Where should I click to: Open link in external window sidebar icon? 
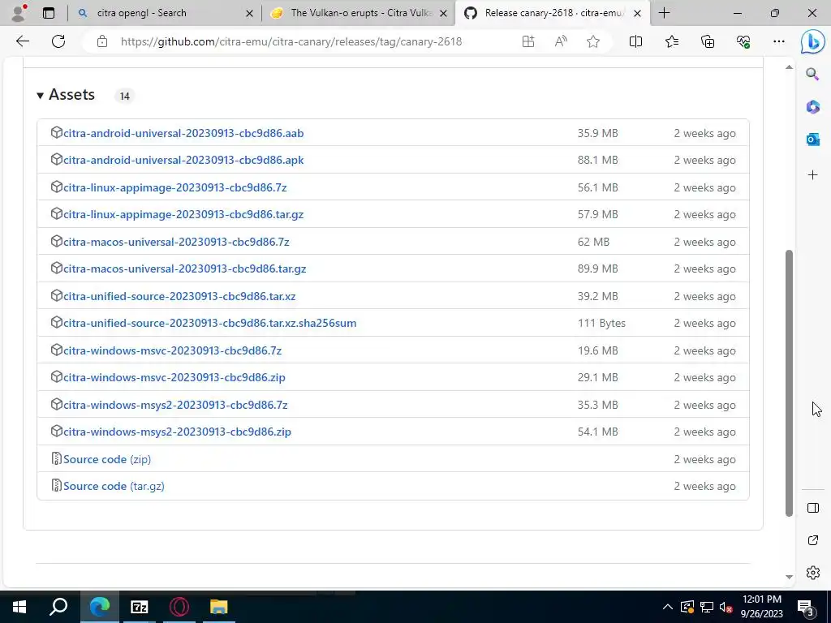pyautogui.click(x=812, y=539)
